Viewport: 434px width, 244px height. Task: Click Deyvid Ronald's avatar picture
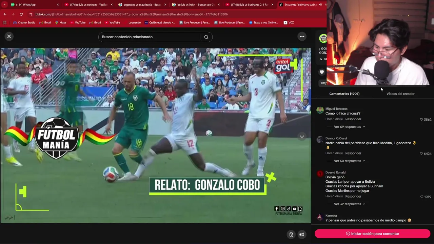click(320, 174)
